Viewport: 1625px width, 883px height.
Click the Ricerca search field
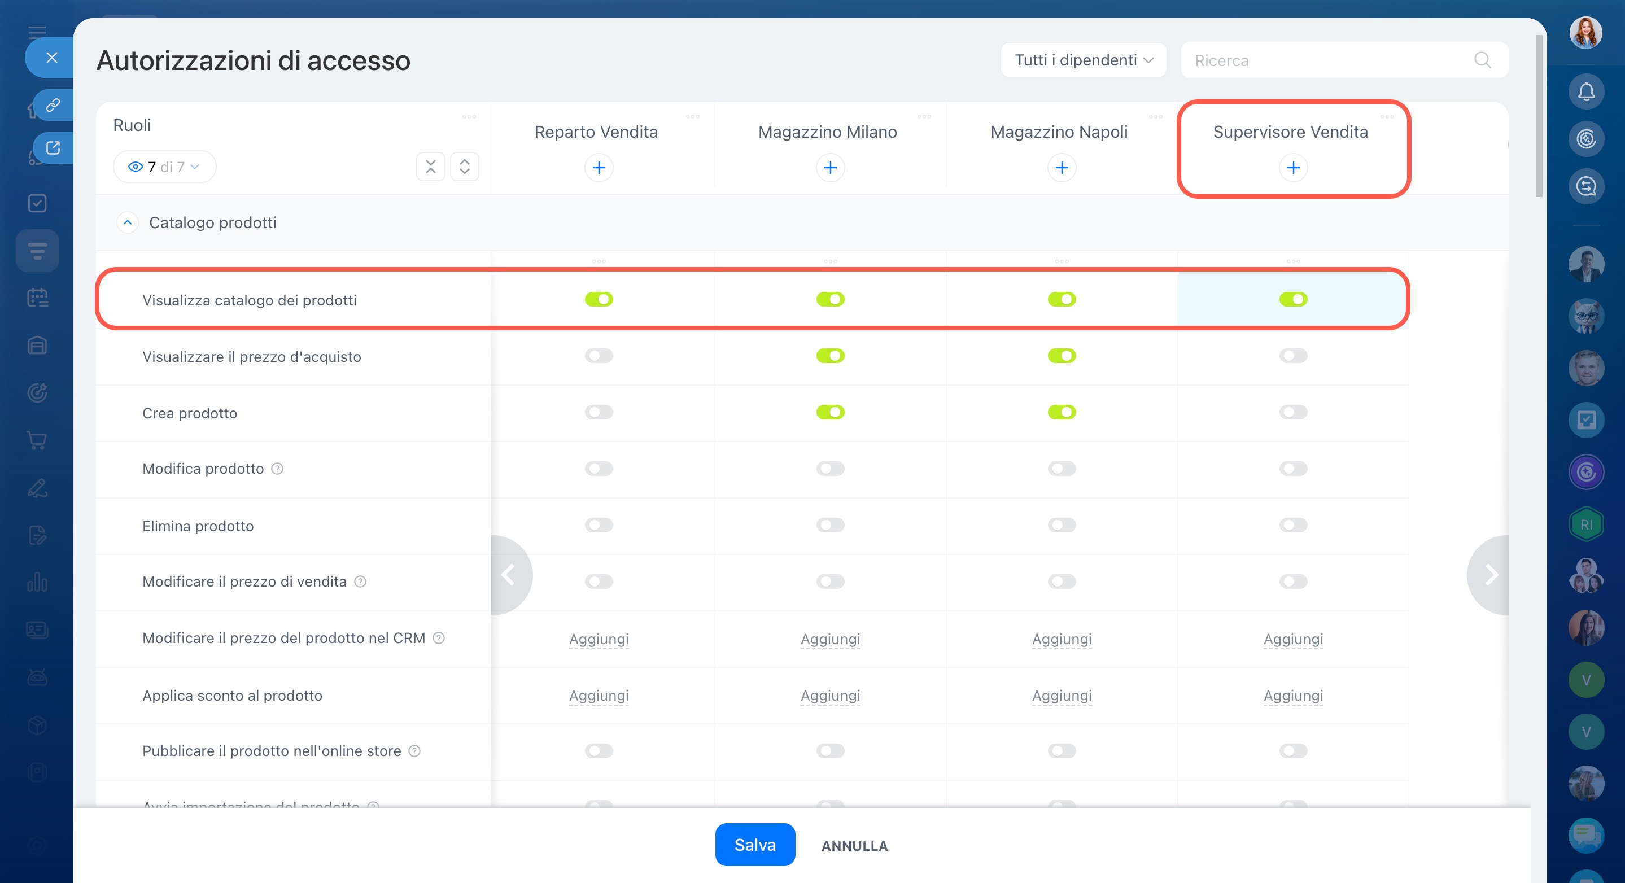[x=1325, y=60]
